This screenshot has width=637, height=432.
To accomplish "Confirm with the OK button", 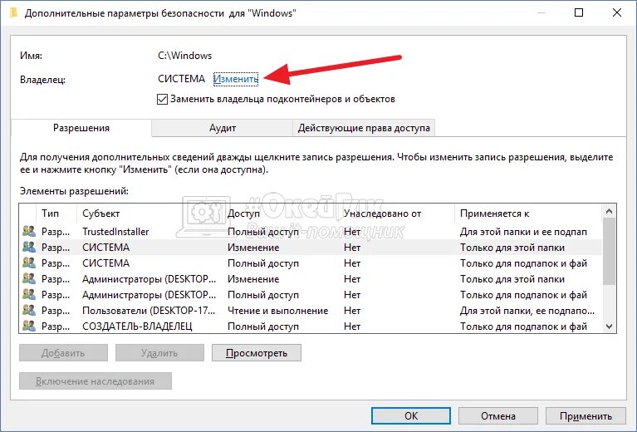I will tap(411, 415).
